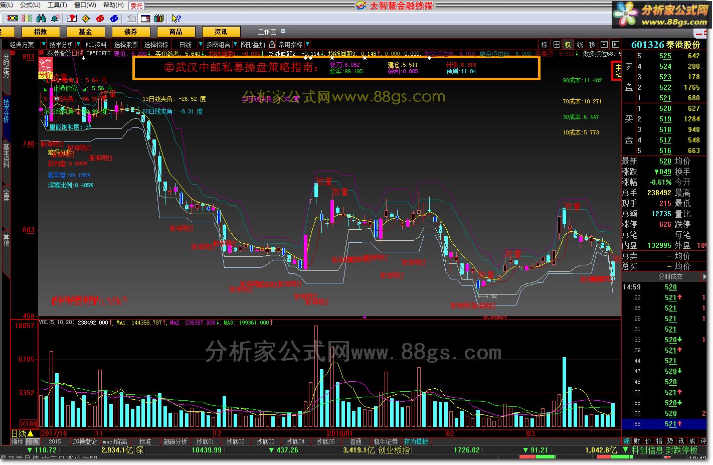This screenshot has height=465, width=713.
Task: Click the 存为模板 link
Action: pyautogui.click(x=416, y=441)
